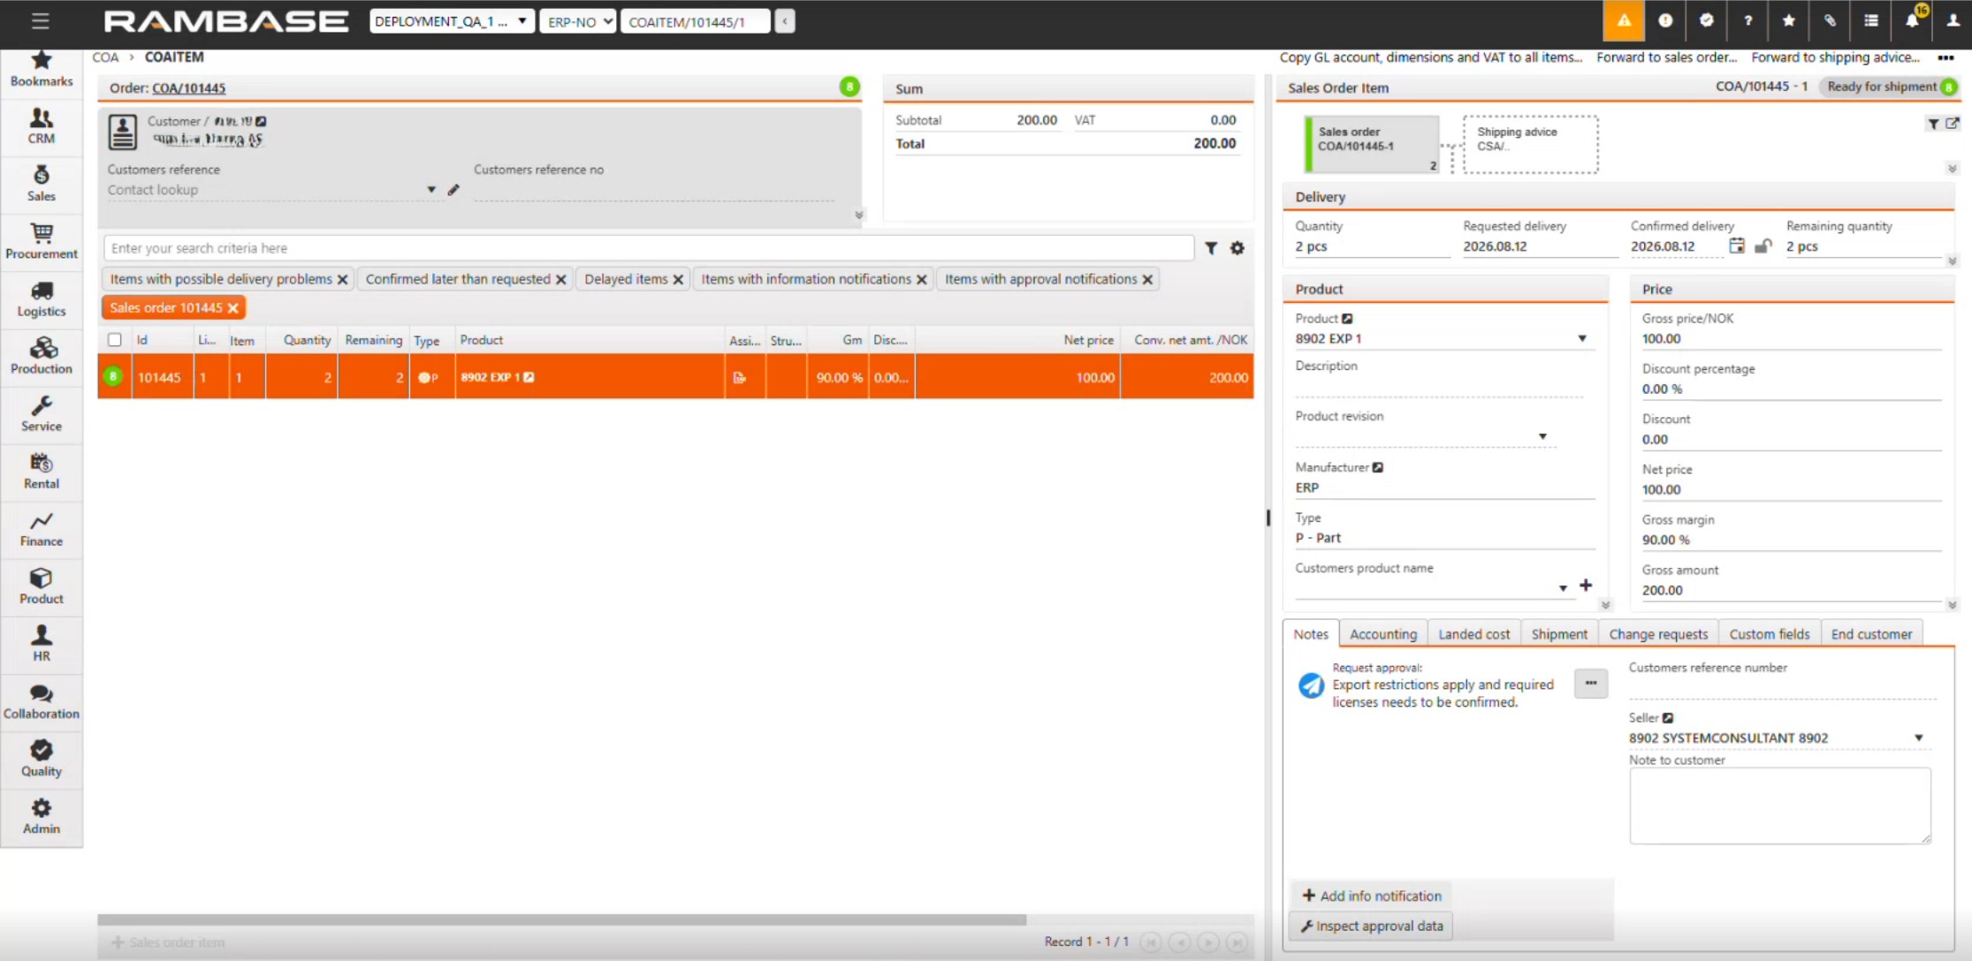Remove the 'Delayed items' filter chip
The height and width of the screenshot is (961, 1972).
678,279
